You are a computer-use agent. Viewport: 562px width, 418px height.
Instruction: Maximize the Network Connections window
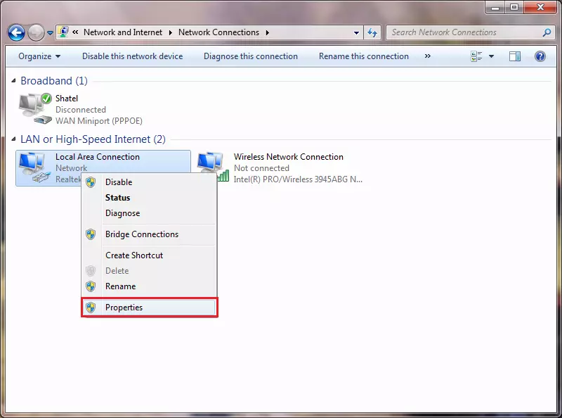tap(514, 7)
